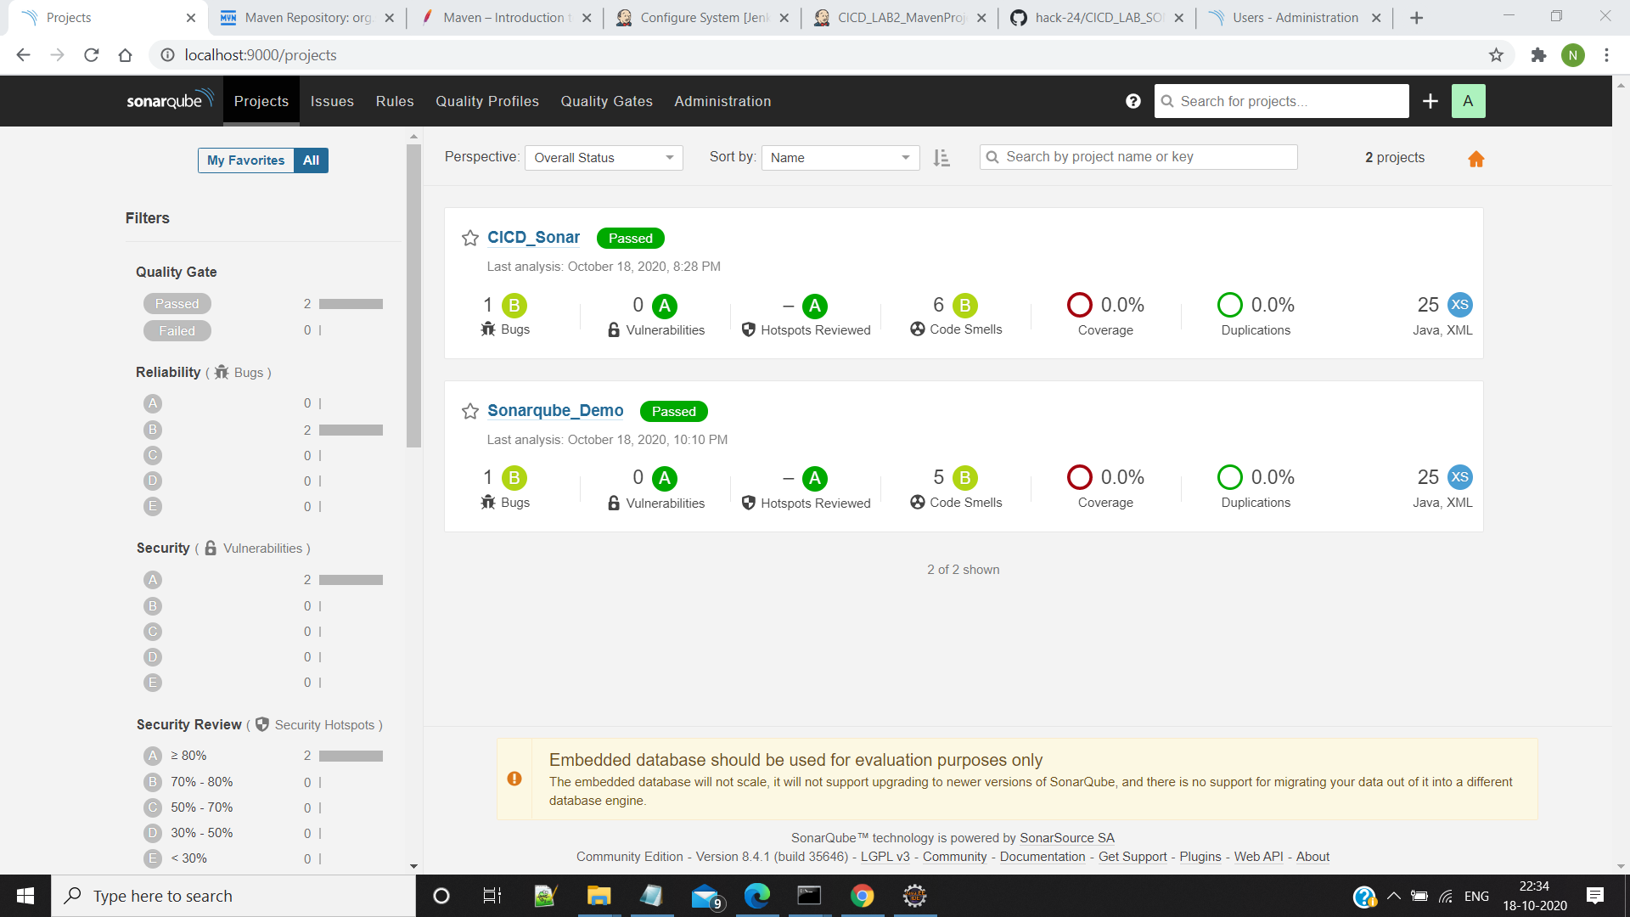This screenshot has height=917, width=1630.
Task: Click the browser home icon
Action: pyautogui.click(x=126, y=55)
